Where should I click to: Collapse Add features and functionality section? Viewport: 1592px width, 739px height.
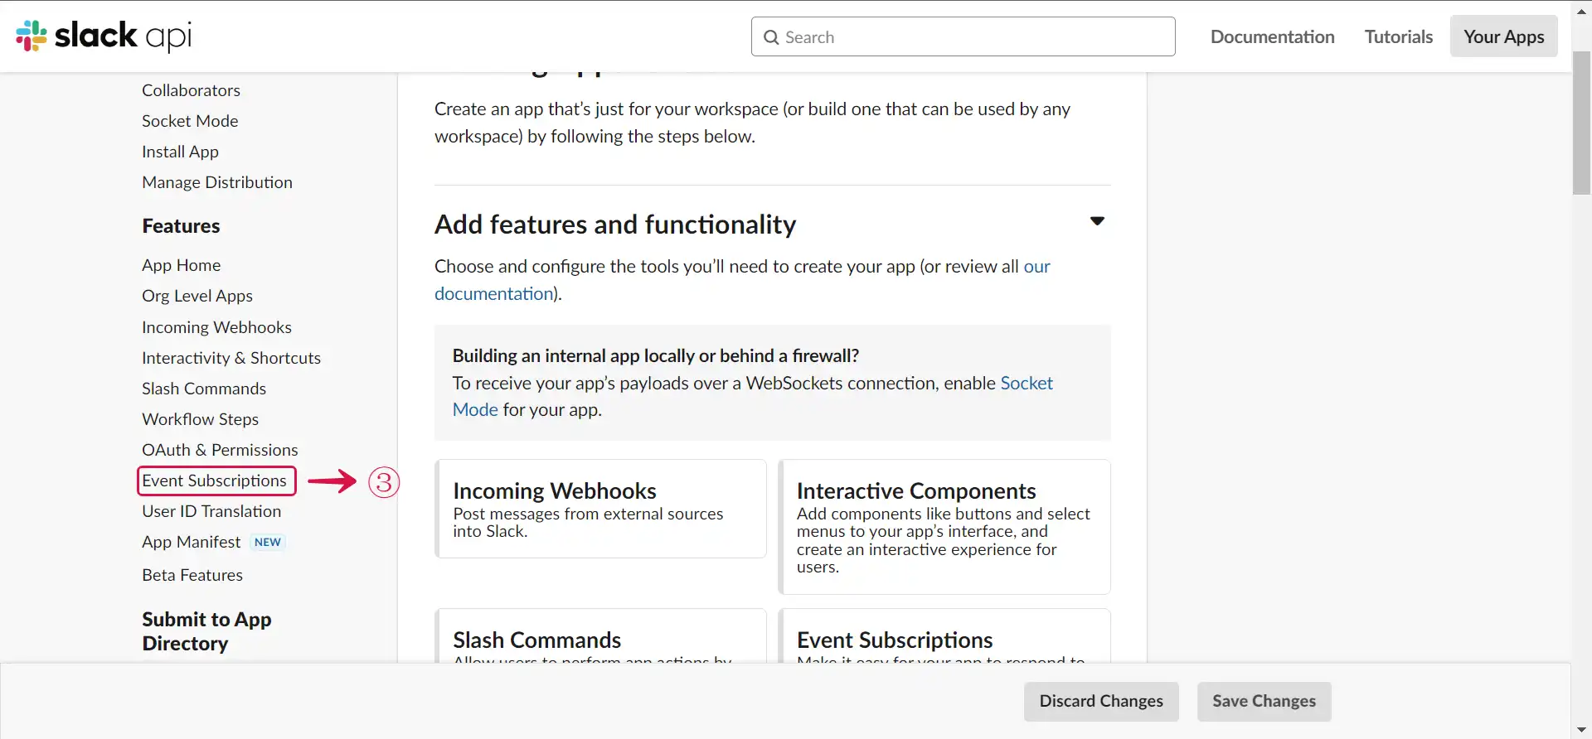(1097, 221)
